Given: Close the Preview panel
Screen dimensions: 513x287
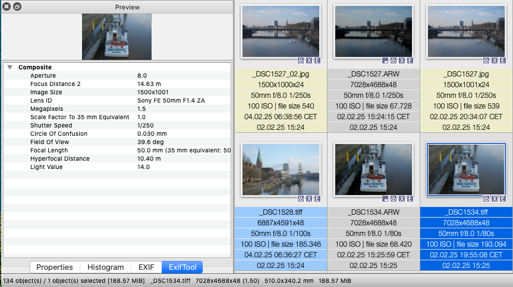Looking at the screenshot, I should pyautogui.click(x=6, y=7).
